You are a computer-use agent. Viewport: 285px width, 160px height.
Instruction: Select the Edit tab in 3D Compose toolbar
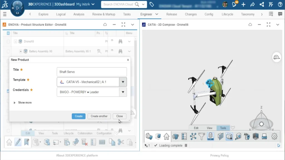click(196, 128)
